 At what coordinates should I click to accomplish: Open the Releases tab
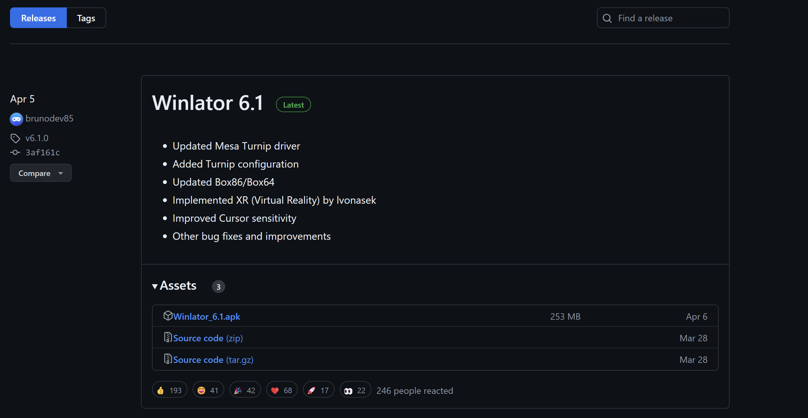(38, 18)
